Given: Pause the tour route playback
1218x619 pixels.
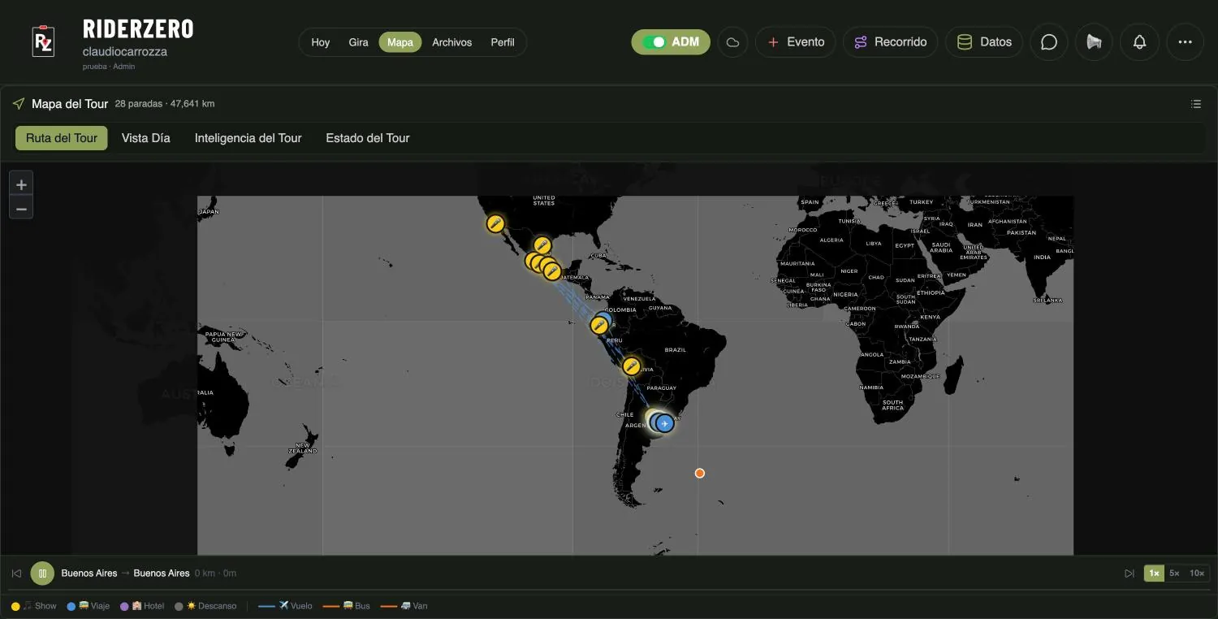Looking at the screenshot, I should tap(42, 574).
